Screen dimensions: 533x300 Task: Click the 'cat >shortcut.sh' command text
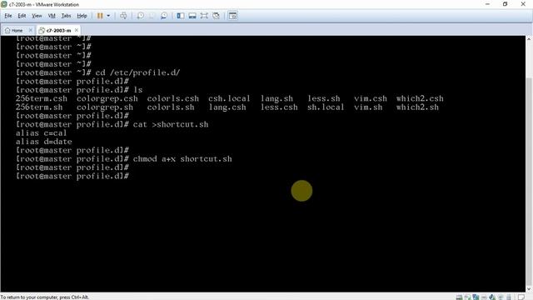click(171, 124)
